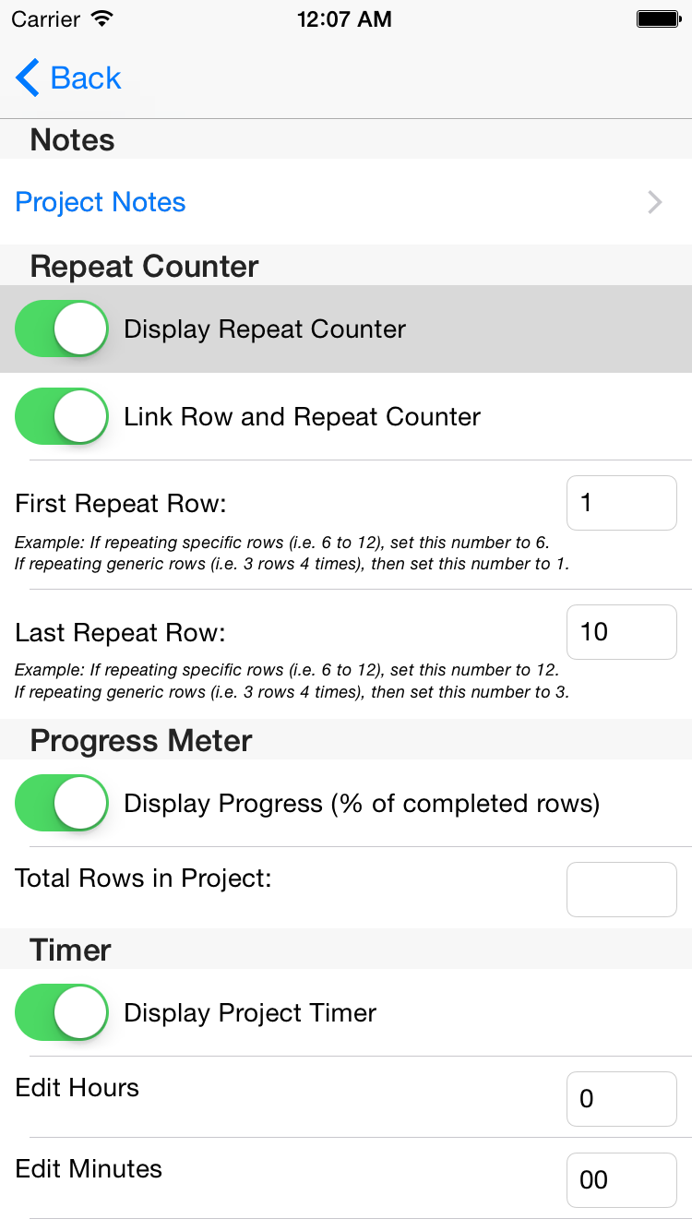Tap the Wi-Fi status icon
Image resolution: width=692 pixels, height=1231 pixels.
tap(102, 18)
